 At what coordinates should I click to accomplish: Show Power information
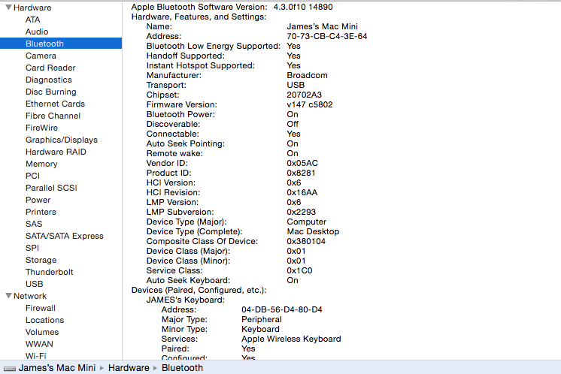click(38, 200)
